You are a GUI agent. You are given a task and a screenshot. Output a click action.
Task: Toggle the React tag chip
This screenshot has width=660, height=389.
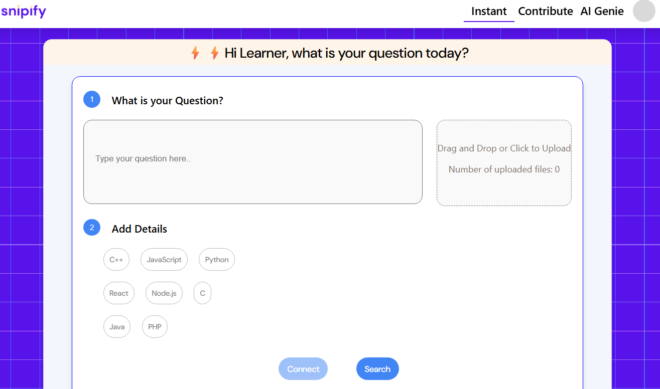119,293
